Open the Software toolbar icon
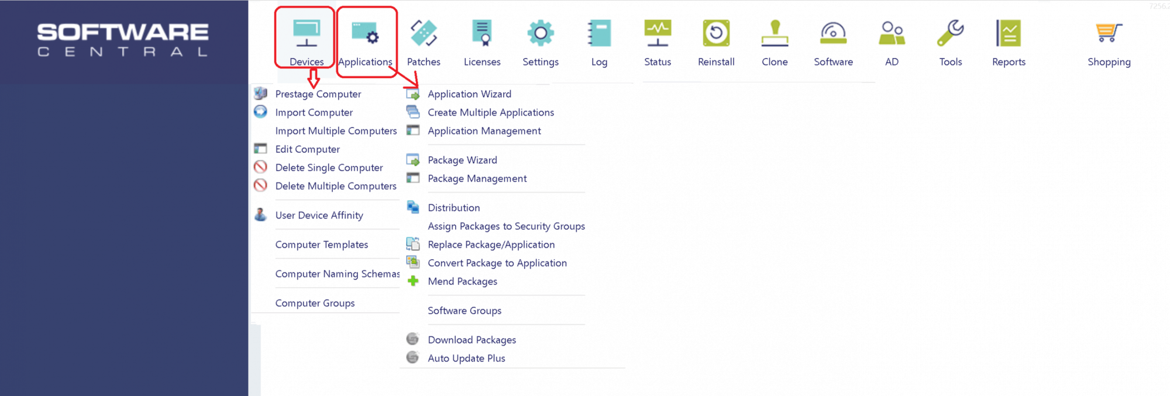 point(833,33)
